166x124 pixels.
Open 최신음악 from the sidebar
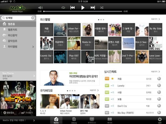click(x=18, y=35)
